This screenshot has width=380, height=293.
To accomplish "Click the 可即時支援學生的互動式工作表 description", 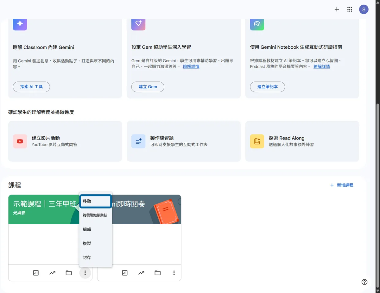I will tap(179, 145).
